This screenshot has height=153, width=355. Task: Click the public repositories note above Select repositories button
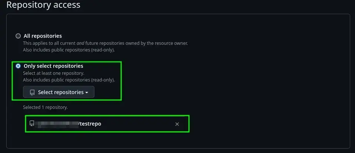(69, 80)
